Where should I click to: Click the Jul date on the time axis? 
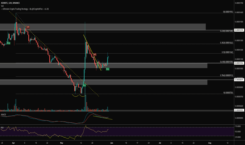pos(160,143)
